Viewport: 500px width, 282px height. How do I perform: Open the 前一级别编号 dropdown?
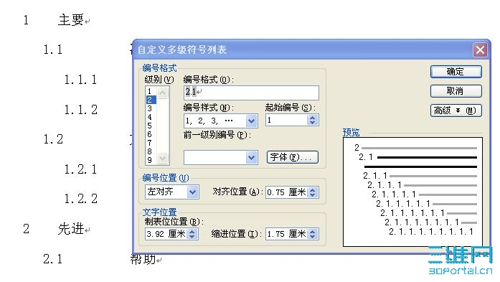point(252,158)
